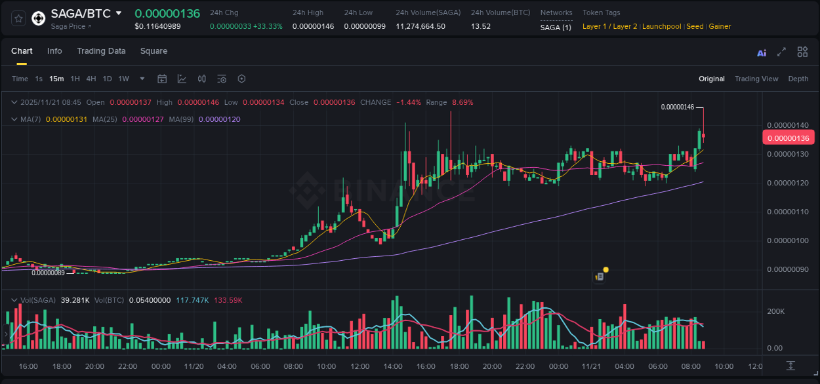Select the calendar date-range icon
The image size is (820, 384).
coord(162,79)
